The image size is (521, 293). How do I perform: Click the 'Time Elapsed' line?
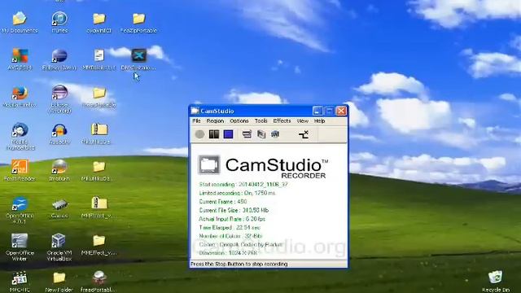(x=230, y=228)
